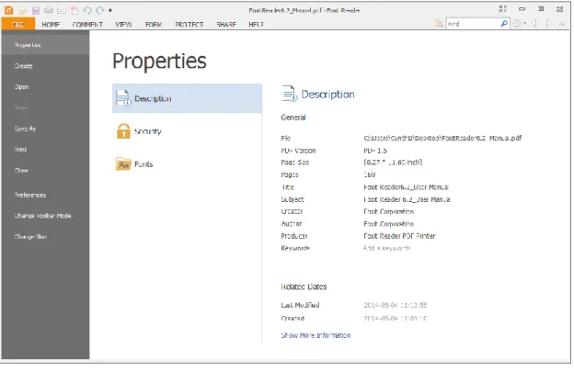Click the Foxit Reader application logo icon
Viewport: 574px width, 371px height.
(9, 10)
